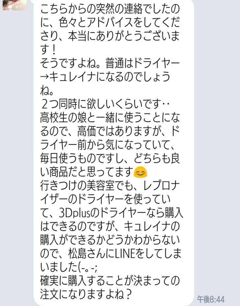240x306 pixels.
Task: Open the sender's profile picture thumbnail
Action: pos(14,5)
